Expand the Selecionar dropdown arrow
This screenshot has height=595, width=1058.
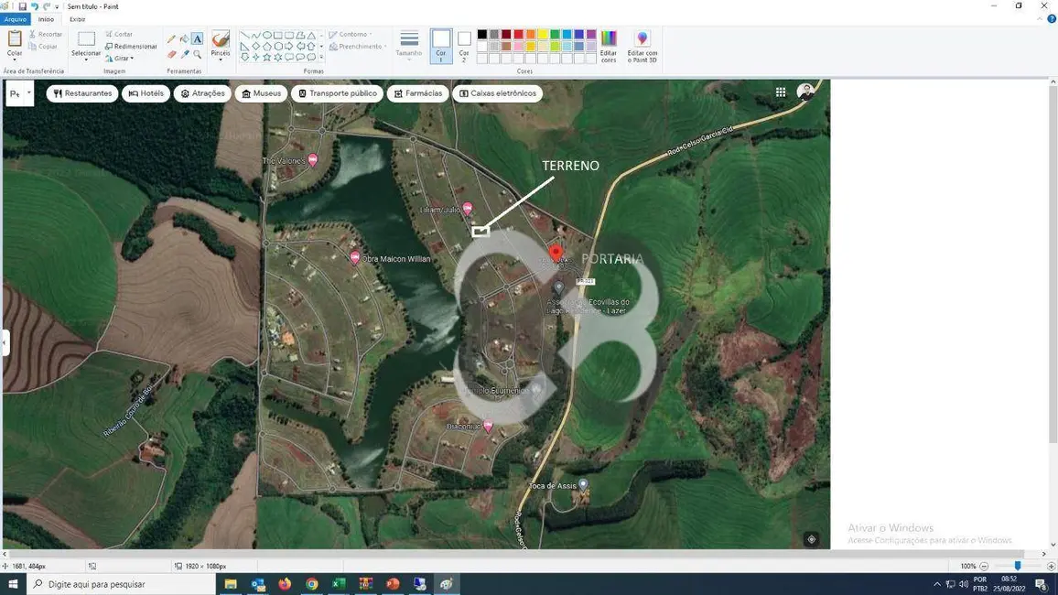point(86,60)
